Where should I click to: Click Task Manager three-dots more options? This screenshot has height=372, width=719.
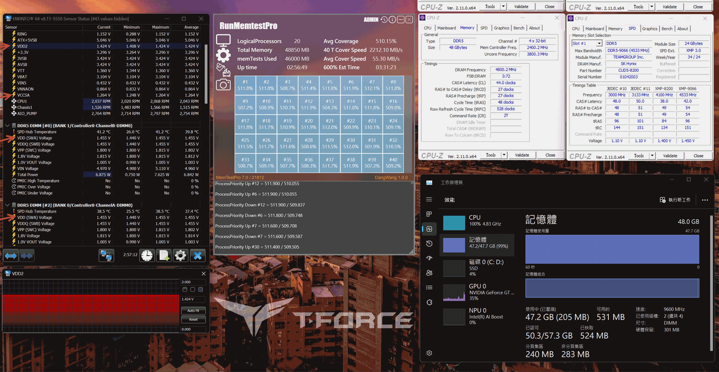pos(705,200)
